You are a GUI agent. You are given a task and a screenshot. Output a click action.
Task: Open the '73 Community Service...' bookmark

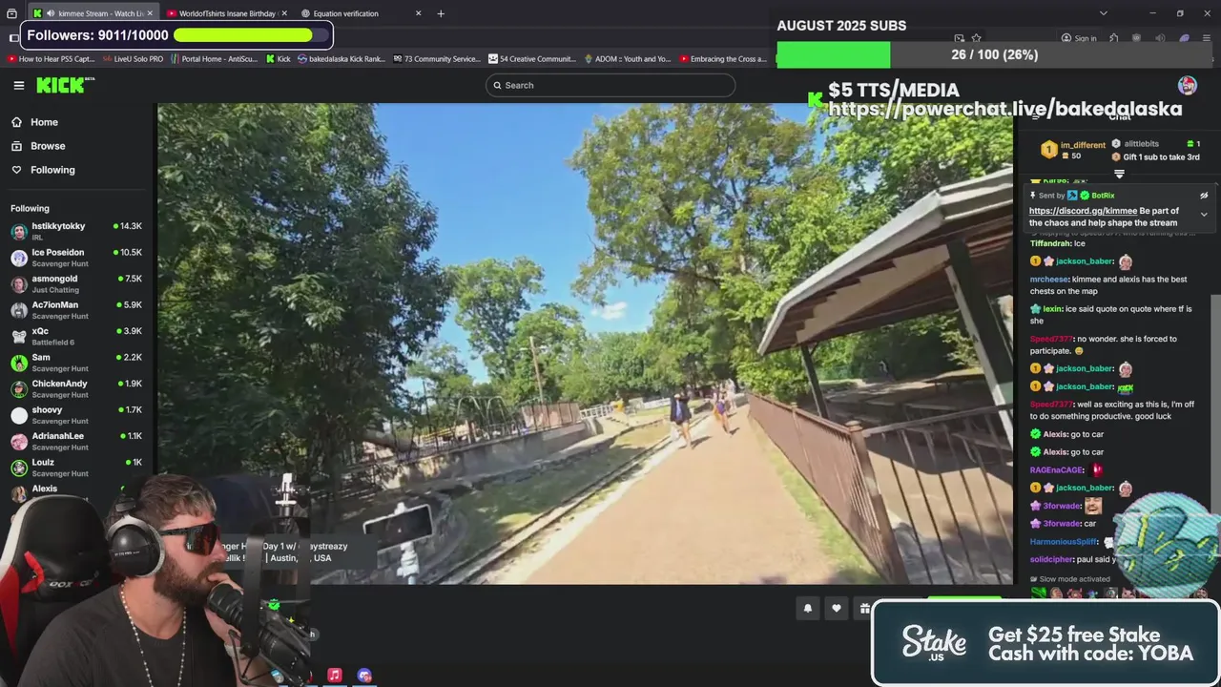437,59
